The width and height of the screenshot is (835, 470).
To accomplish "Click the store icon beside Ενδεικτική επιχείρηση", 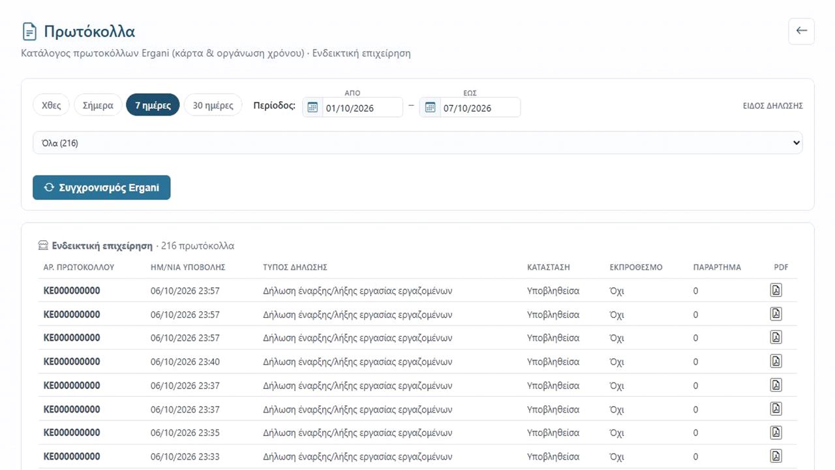I will point(43,246).
